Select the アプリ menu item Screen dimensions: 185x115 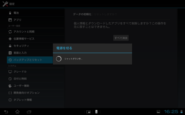pyautogui.click(x=35, y=20)
